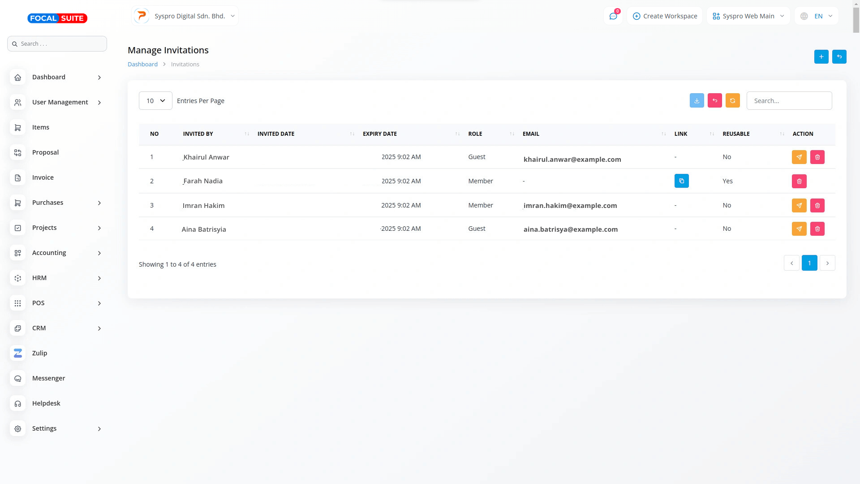This screenshot has width=860, height=484.
Task: Open Syspro Digital Sdn. Bhd. company dropdown
Action: point(185,16)
